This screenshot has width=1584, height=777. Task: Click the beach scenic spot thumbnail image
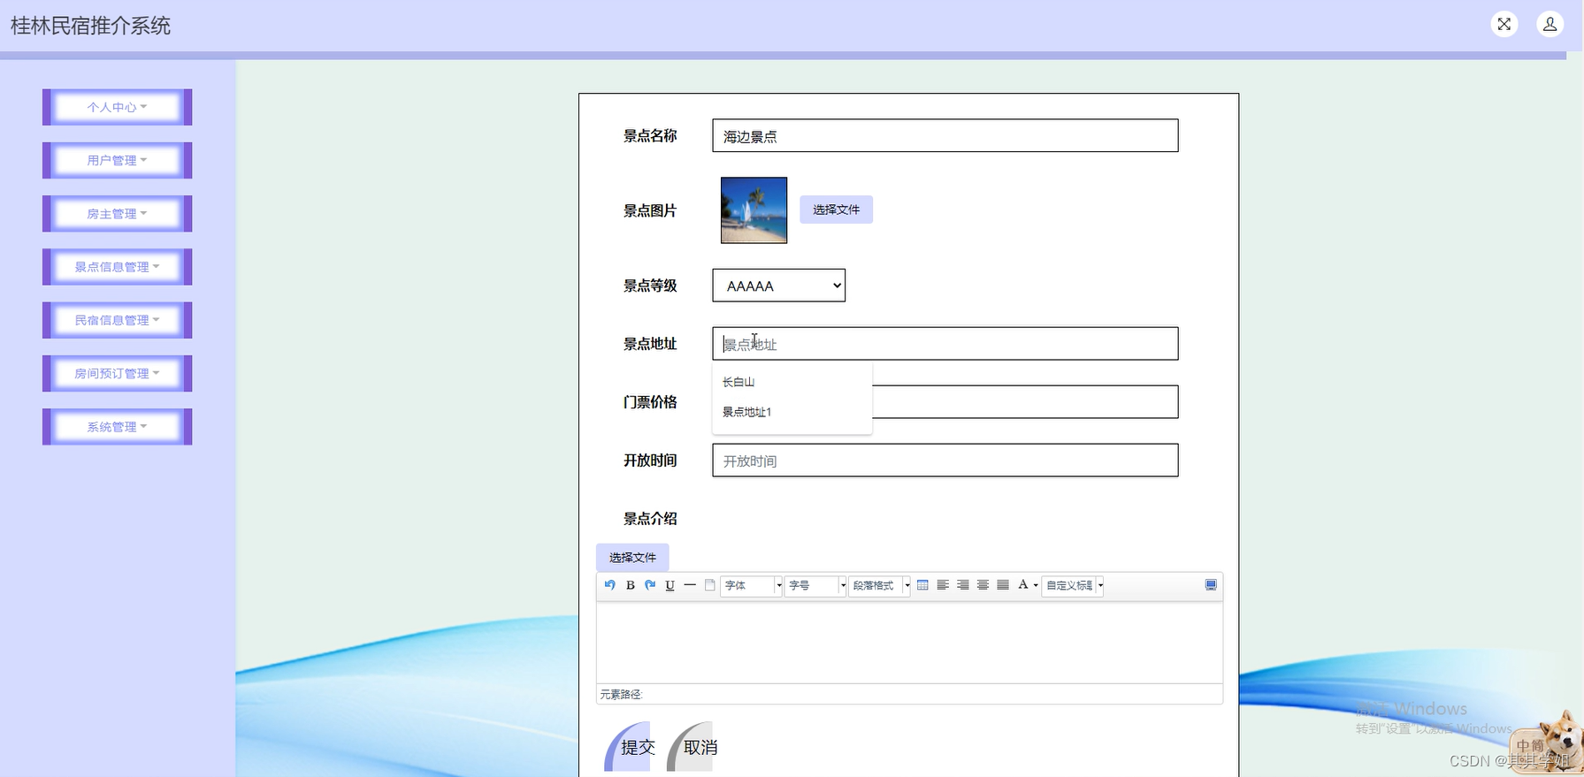[754, 210]
